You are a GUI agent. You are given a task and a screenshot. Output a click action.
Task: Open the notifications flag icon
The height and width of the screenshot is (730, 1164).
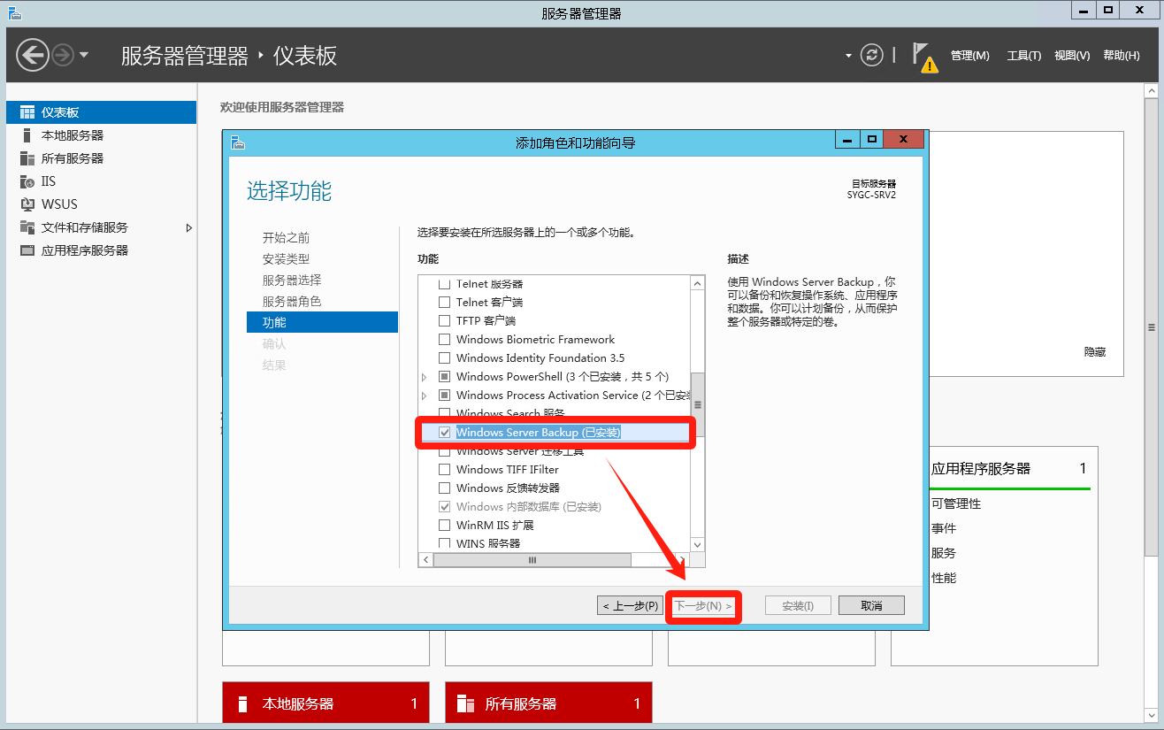click(x=922, y=56)
